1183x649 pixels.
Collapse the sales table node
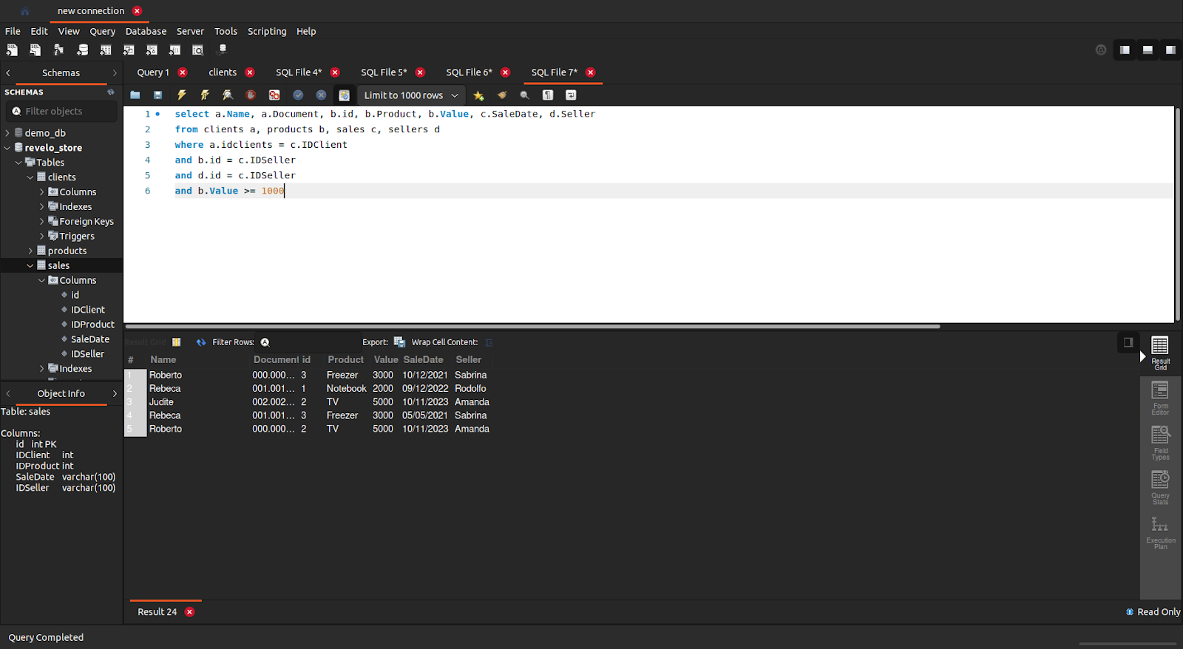tap(30, 265)
